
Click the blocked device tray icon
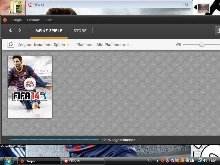pyautogui.click(x=192, y=161)
